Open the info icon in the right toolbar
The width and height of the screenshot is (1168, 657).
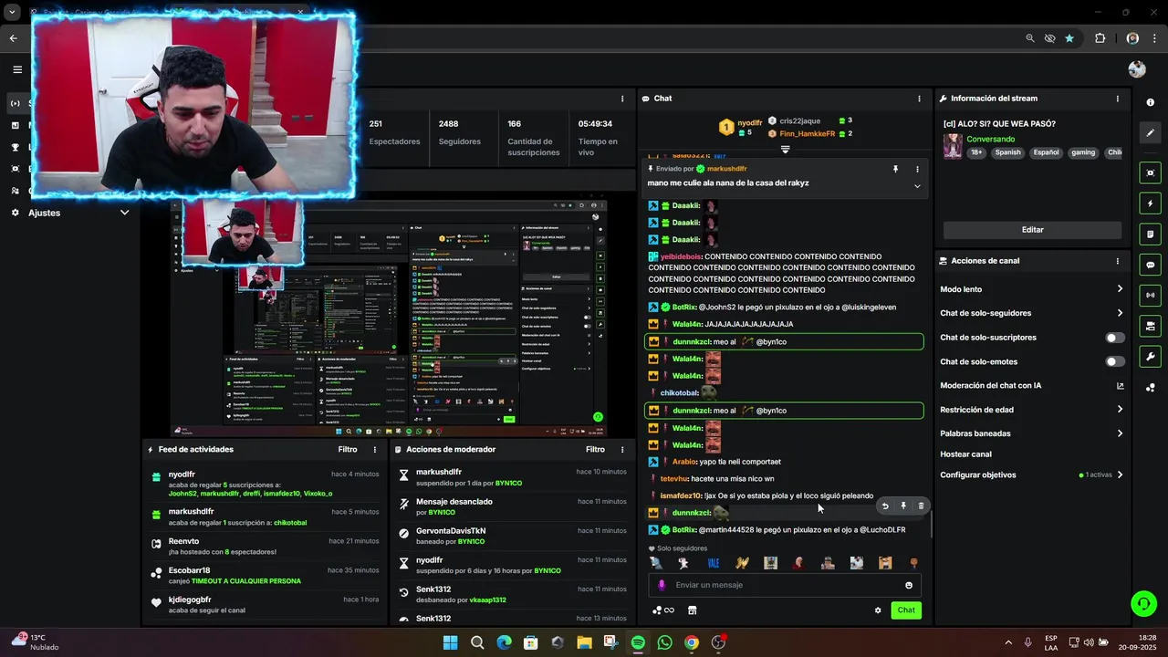tap(1151, 102)
